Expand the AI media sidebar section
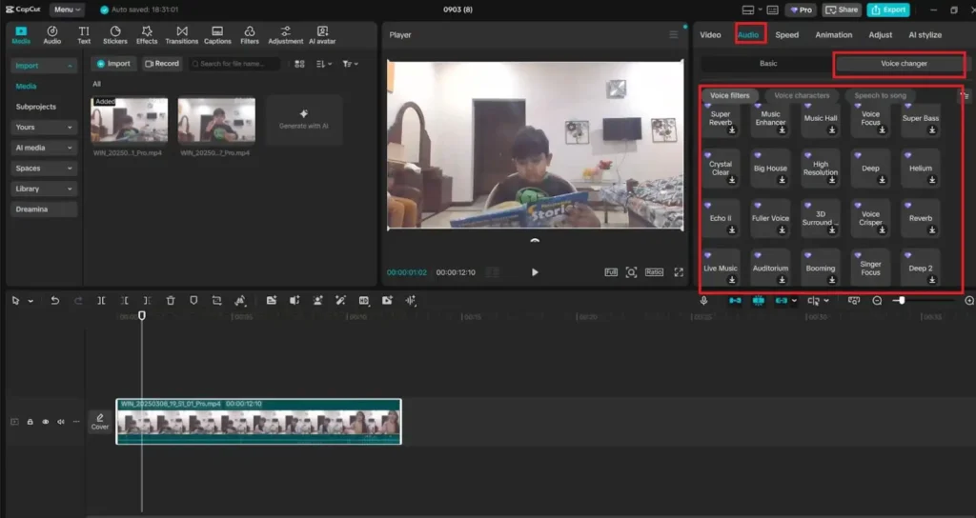Screen dimensions: 976x518 tap(44, 148)
